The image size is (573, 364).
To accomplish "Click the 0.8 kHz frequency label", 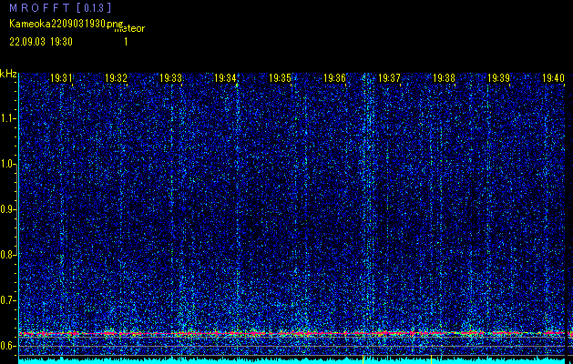I will (8, 255).
